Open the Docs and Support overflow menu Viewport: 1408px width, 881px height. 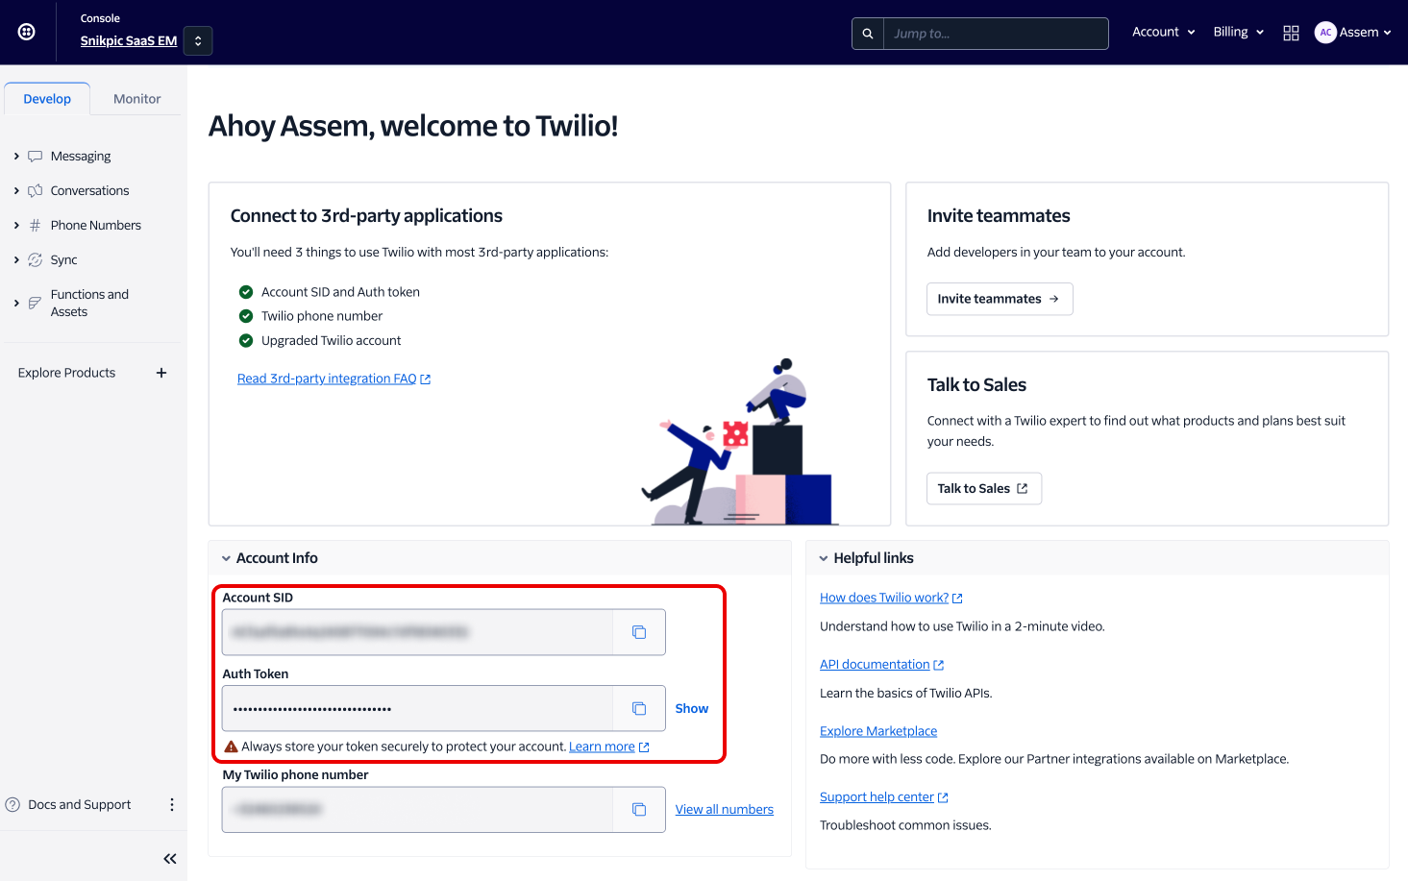[x=171, y=804]
